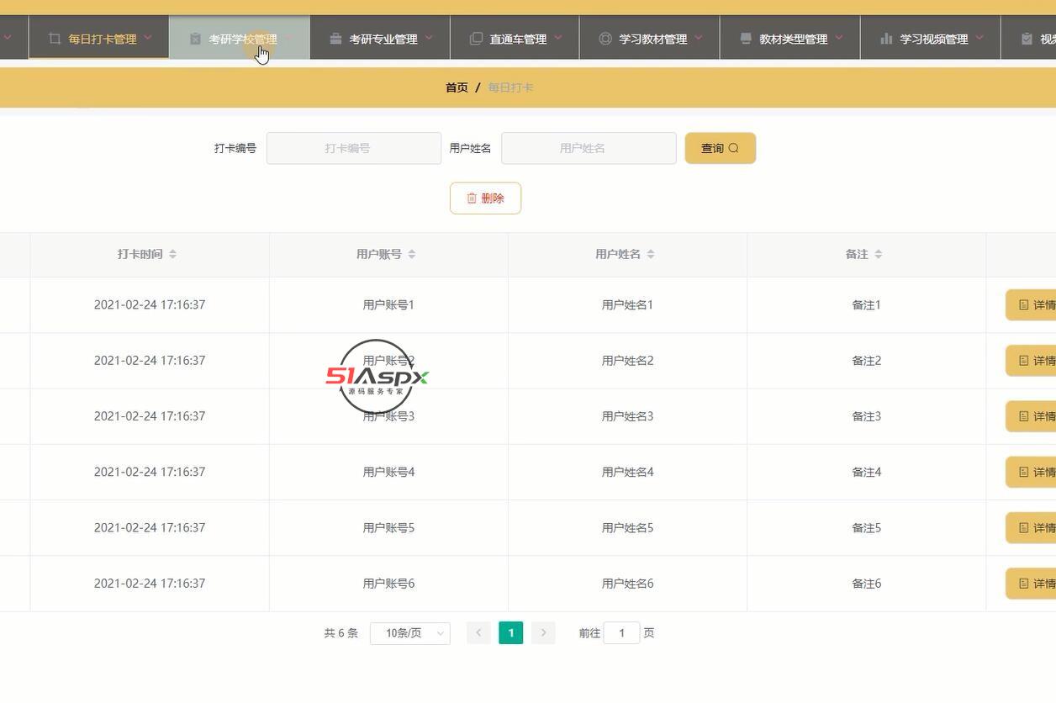The width and height of the screenshot is (1056, 703).
Task: Go to the previous page arrow
Action: point(478,633)
